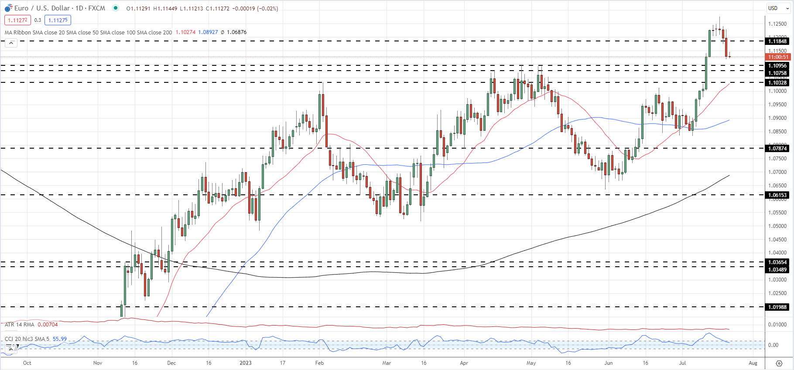
Task: Select the MA Ribbon indicator legend
Action: click(x=88, y=32)
